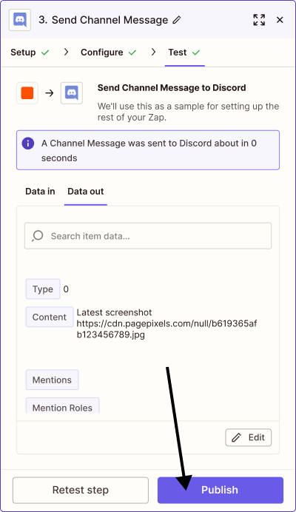
Task: Click the magnifier icon in search field
Action: [x=38, y=236]
